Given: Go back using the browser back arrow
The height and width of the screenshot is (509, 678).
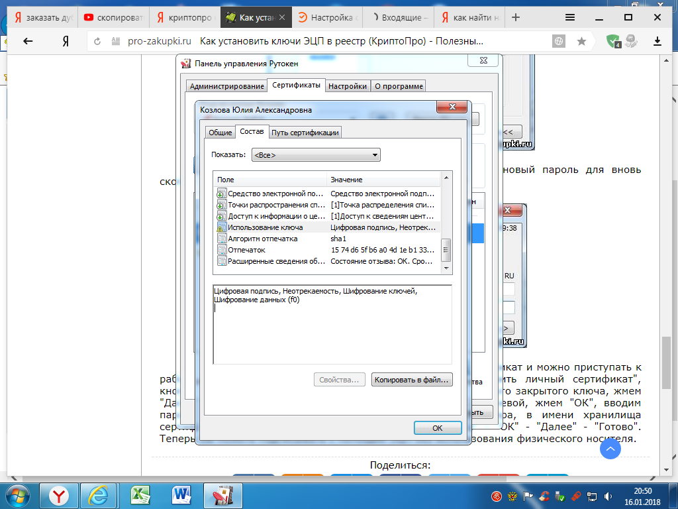Looking at the screenshot, I should (28, 41).
